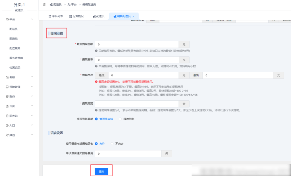The height and width of the screenshot is (176, 291).
Task: Collapse the 平台 sidebar menu
Action: (x=32, y=19)
